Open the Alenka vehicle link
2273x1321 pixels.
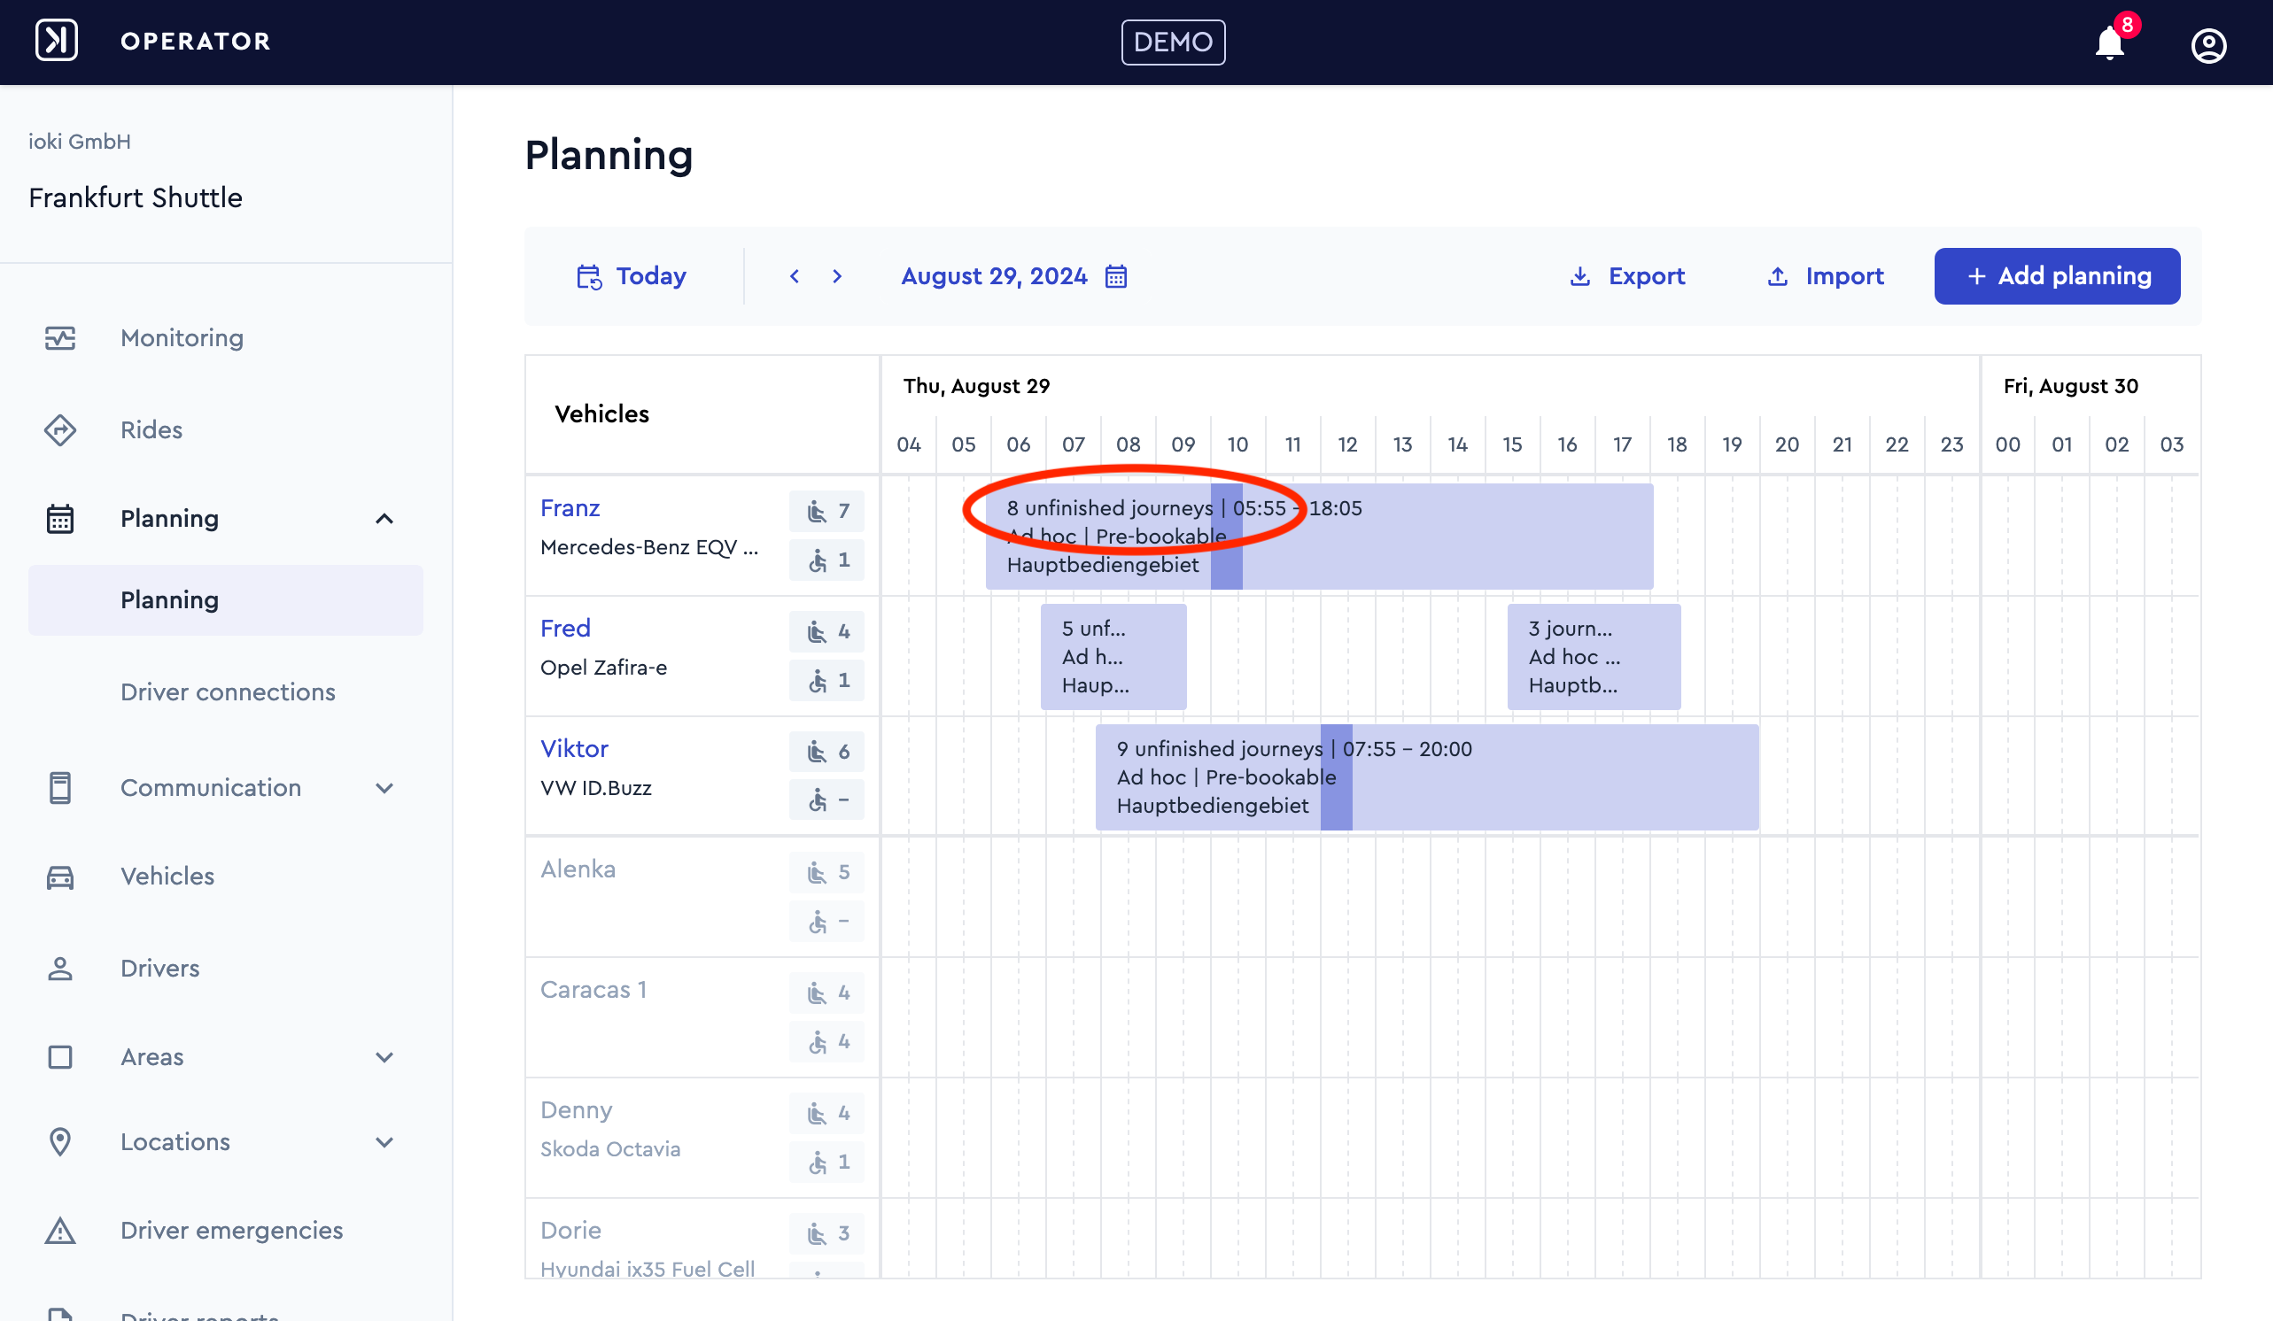click(x=578, y=869)
